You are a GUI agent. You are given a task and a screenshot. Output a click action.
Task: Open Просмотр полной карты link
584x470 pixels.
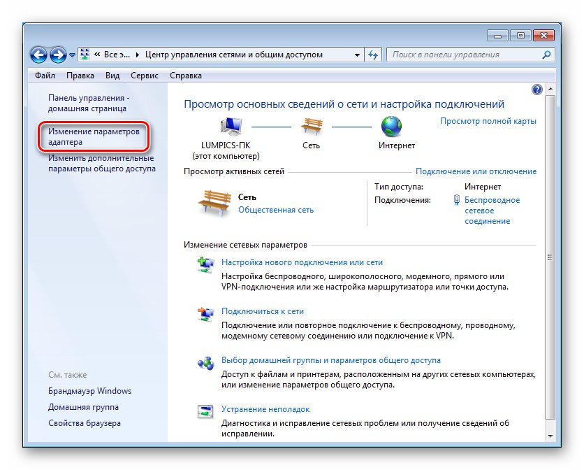pos(488,121)
